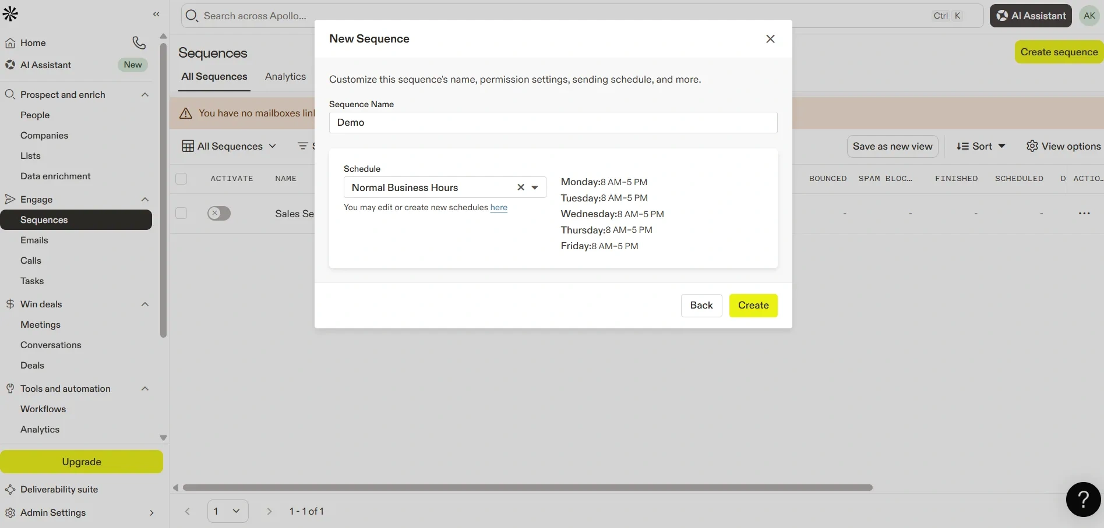Collapse sidebar with double-chevron icon
Screen dimensions: 1104x528
(x=156, y=14)
